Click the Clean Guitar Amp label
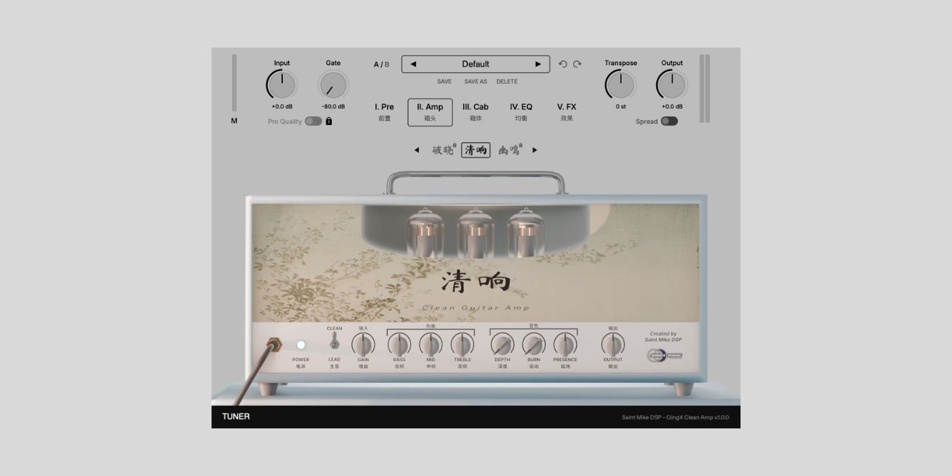 [475, 307]
